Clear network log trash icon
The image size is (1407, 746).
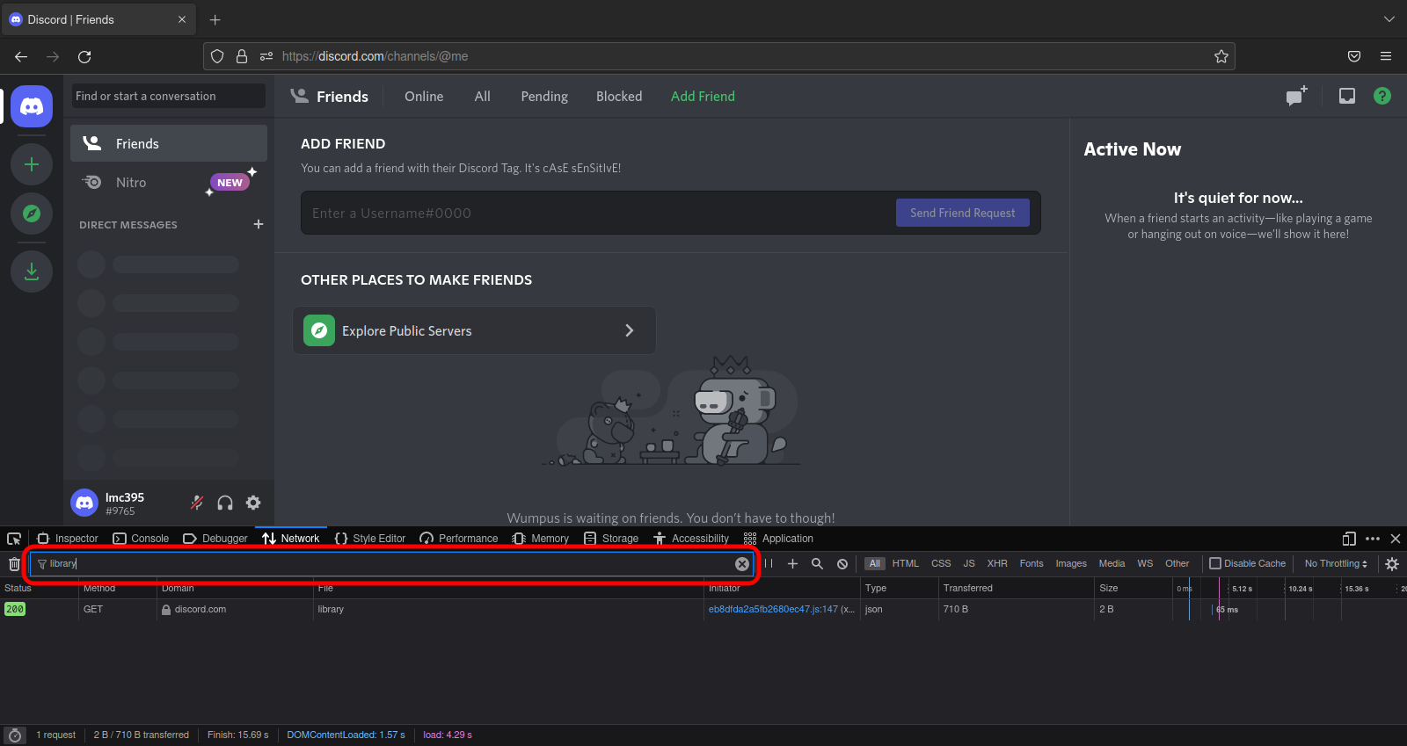click(14, 564)
